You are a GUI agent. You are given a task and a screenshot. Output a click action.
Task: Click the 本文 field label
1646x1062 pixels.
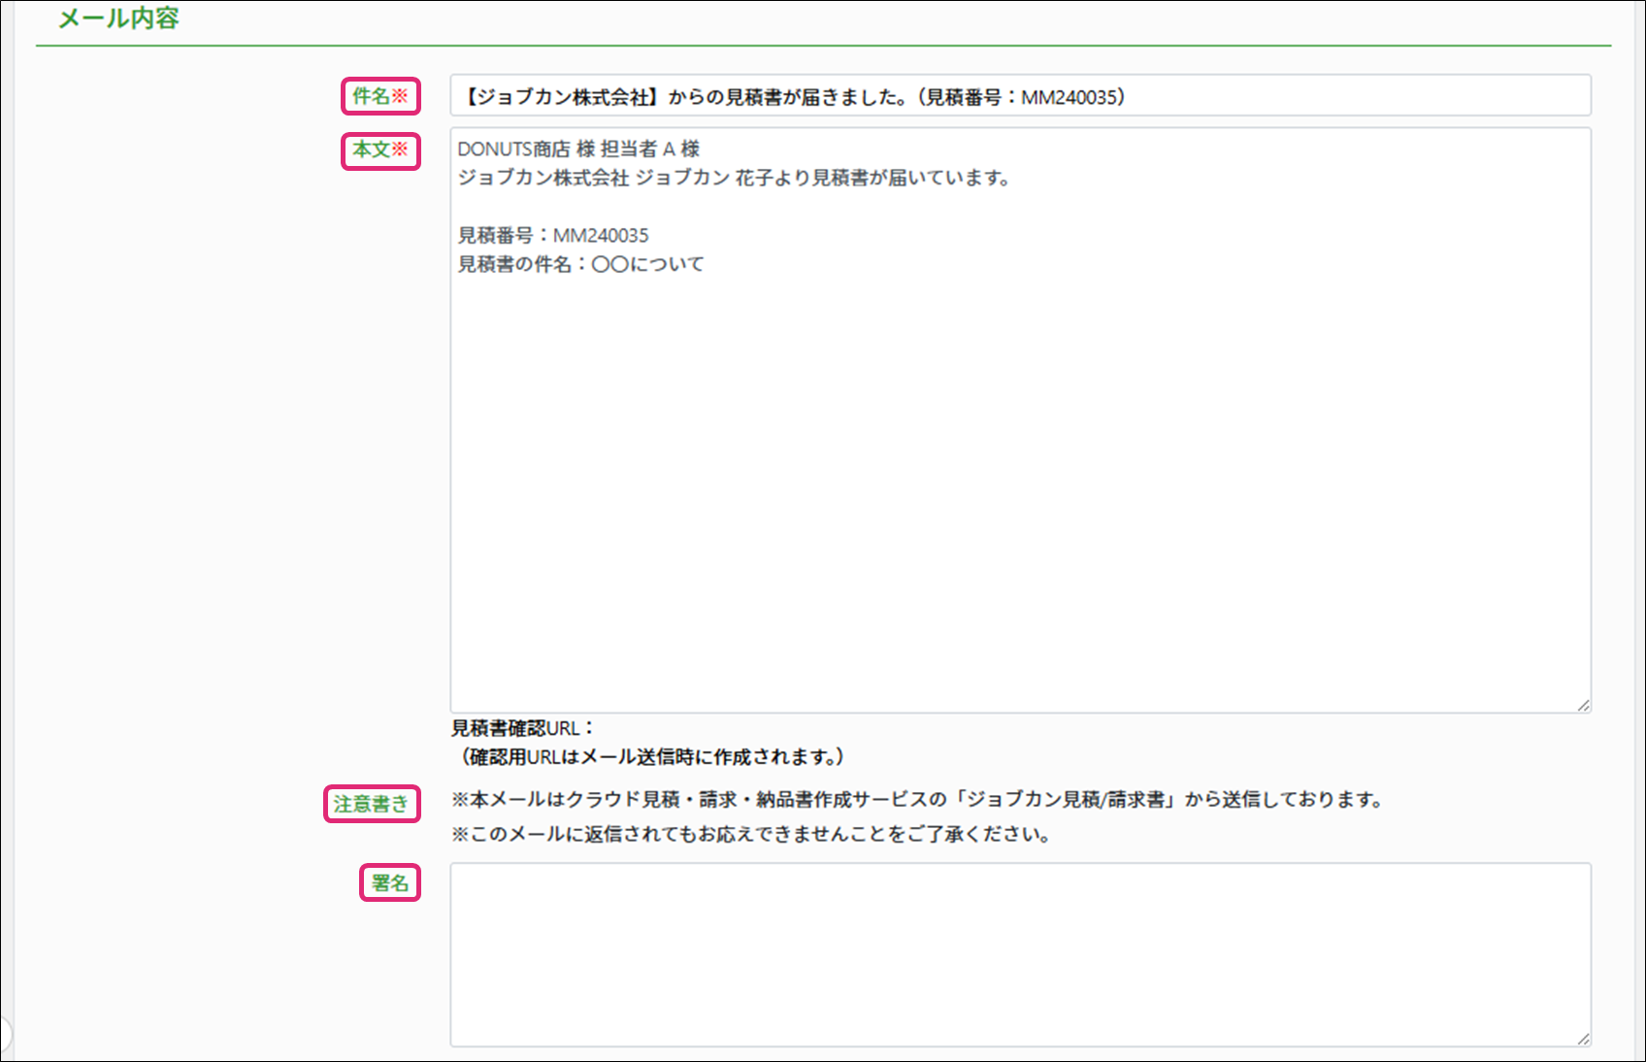(371, 149)
